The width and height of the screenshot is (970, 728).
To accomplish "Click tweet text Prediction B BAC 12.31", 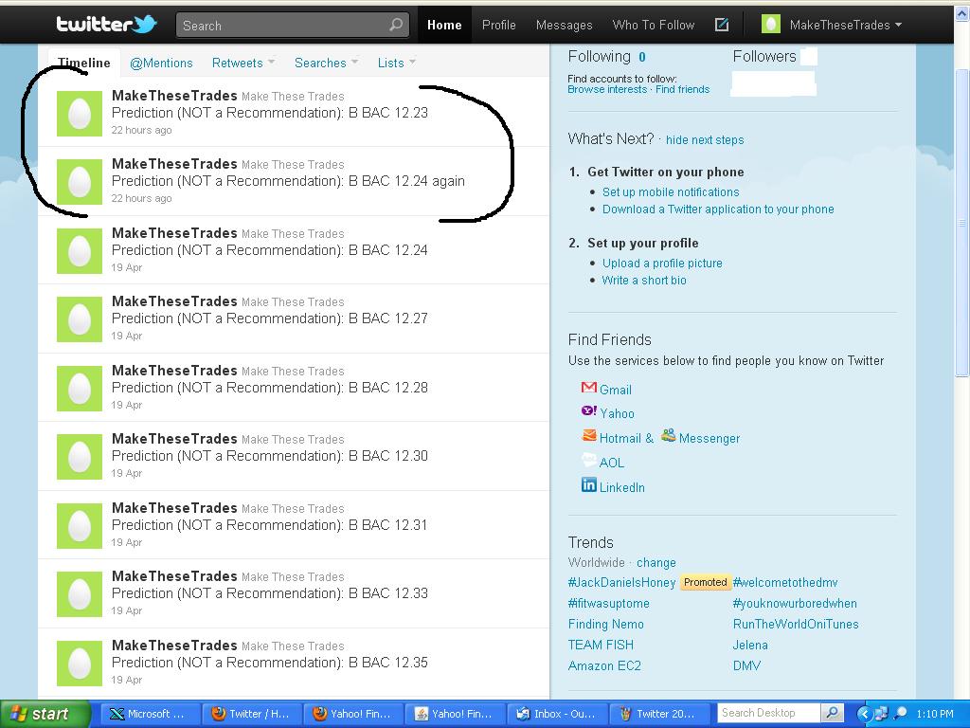I will coord(270,525).
